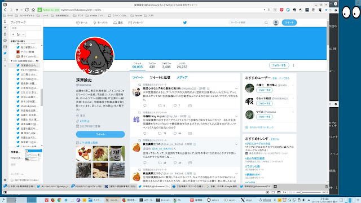This screenshot has height=203, width=361.
Task: Open the first media thumbnail photo
Action: 83,153
